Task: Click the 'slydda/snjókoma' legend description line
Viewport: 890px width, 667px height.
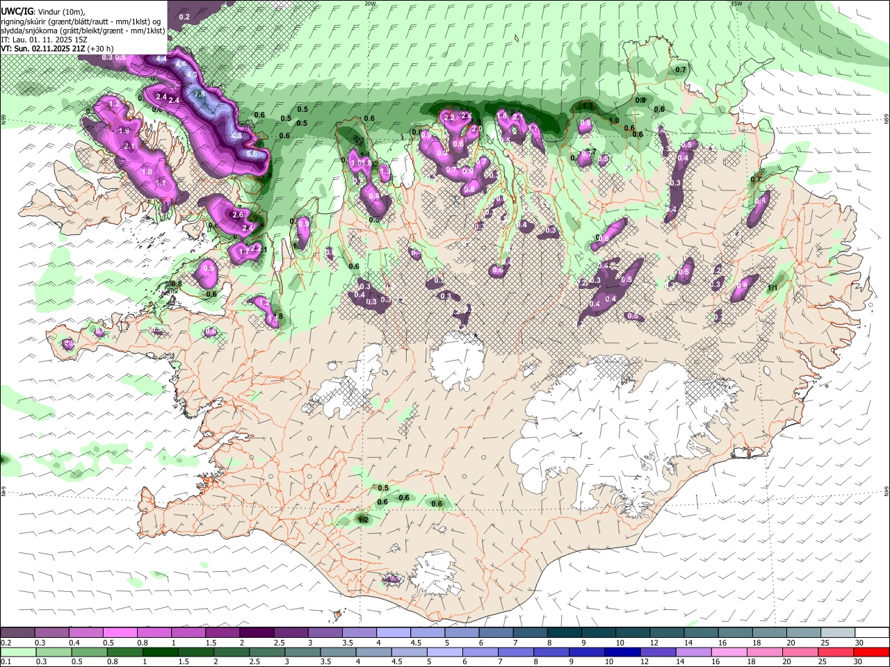Action: coord(83,31)
